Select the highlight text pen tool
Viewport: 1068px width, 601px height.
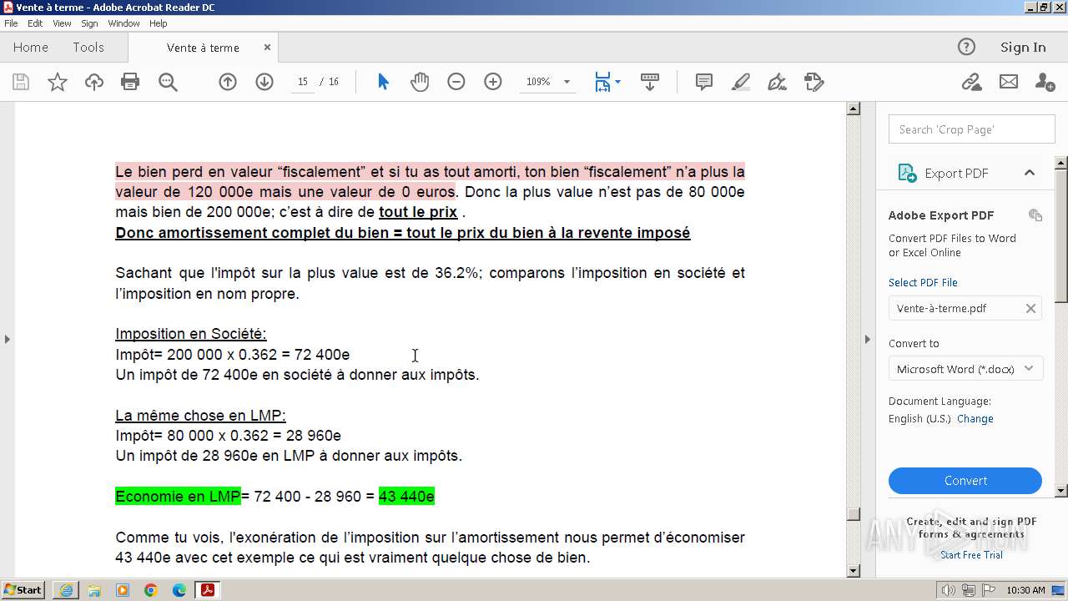pos(741,82)
